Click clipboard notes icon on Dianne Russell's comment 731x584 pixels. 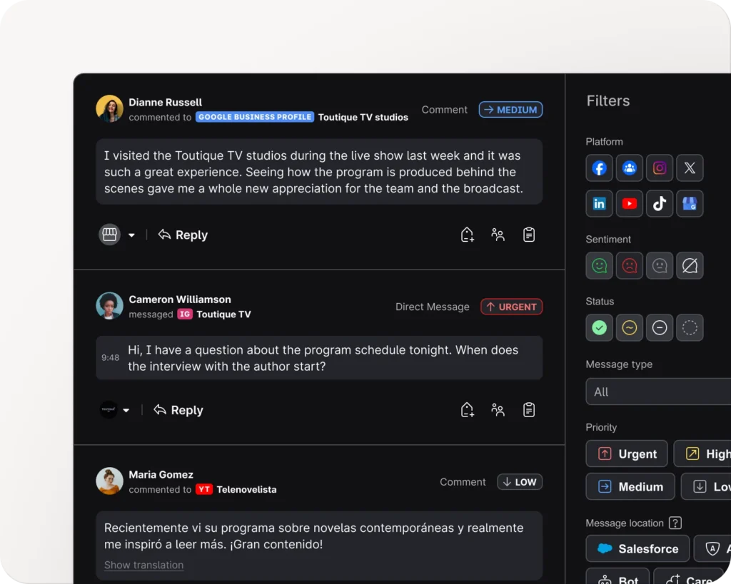tap(529, 235)
